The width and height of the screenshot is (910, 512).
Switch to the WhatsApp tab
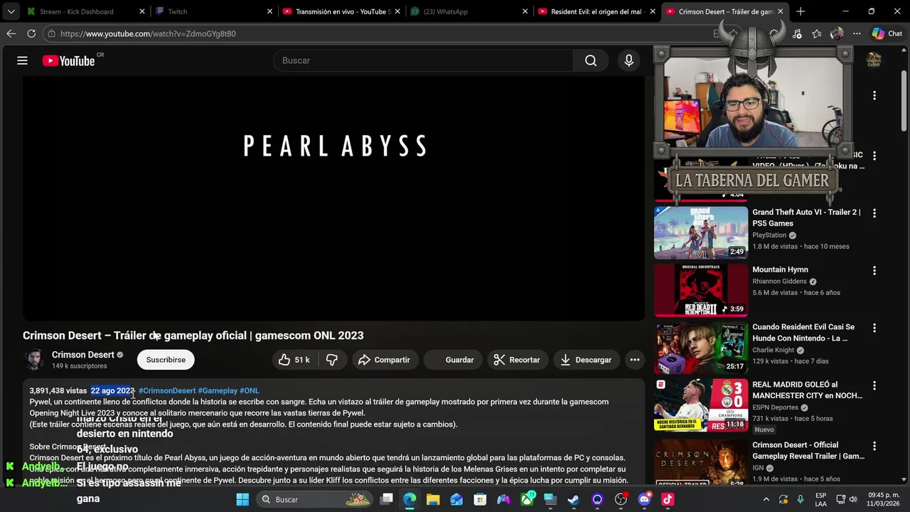(469, 11)
